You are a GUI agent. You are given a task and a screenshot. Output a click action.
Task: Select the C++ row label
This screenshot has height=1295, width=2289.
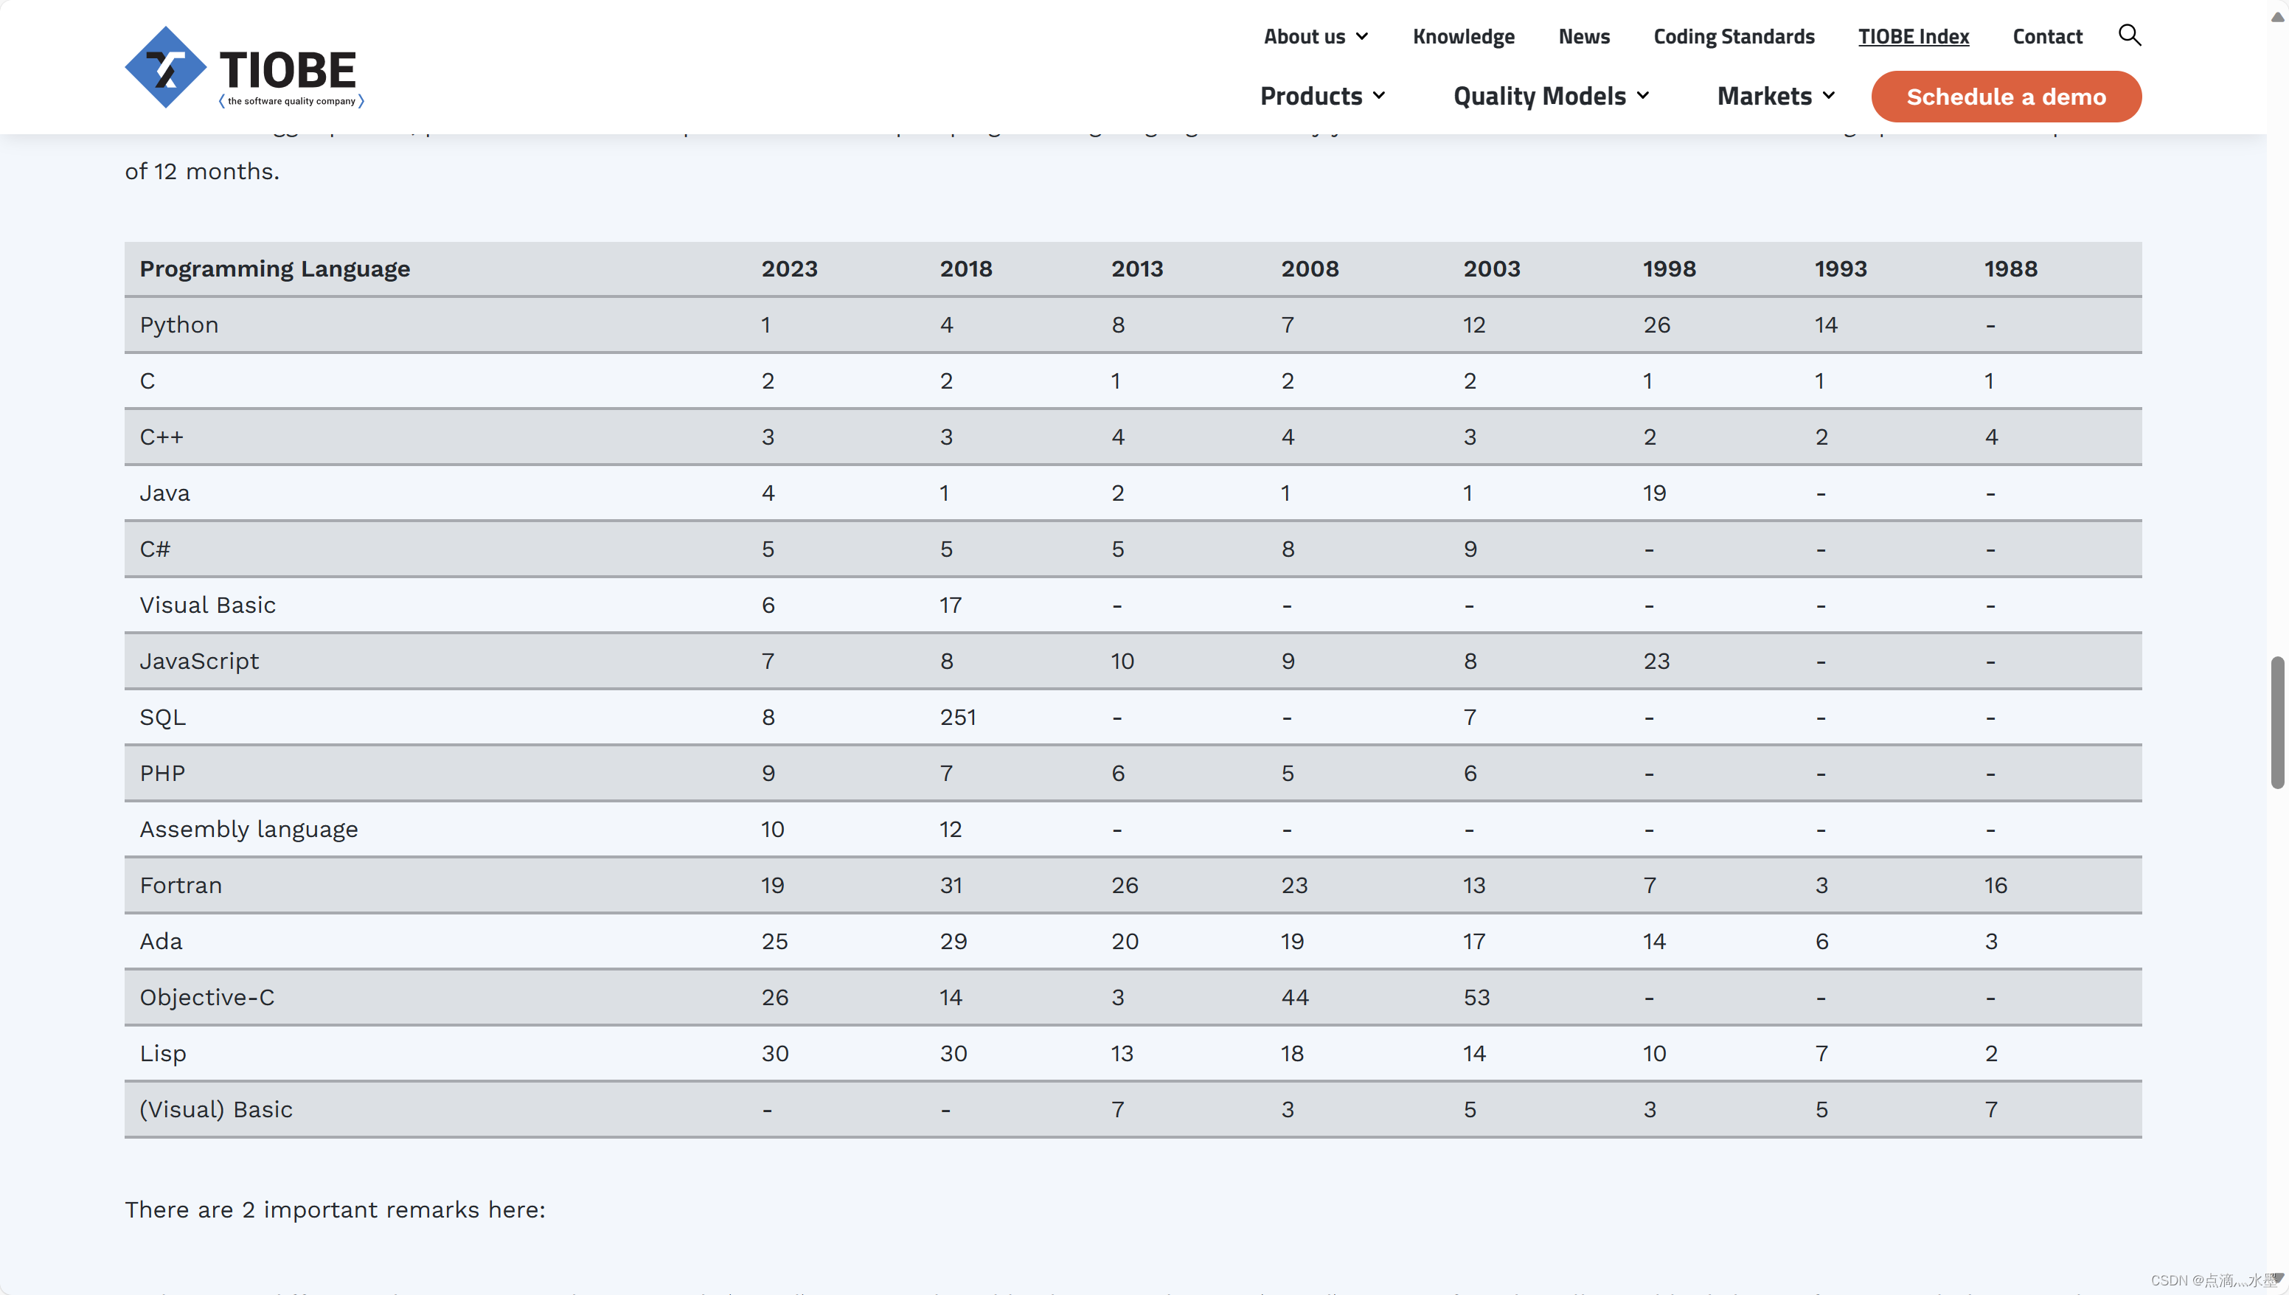[161, 437]
